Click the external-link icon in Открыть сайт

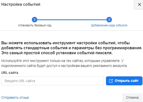coord(111,81)
